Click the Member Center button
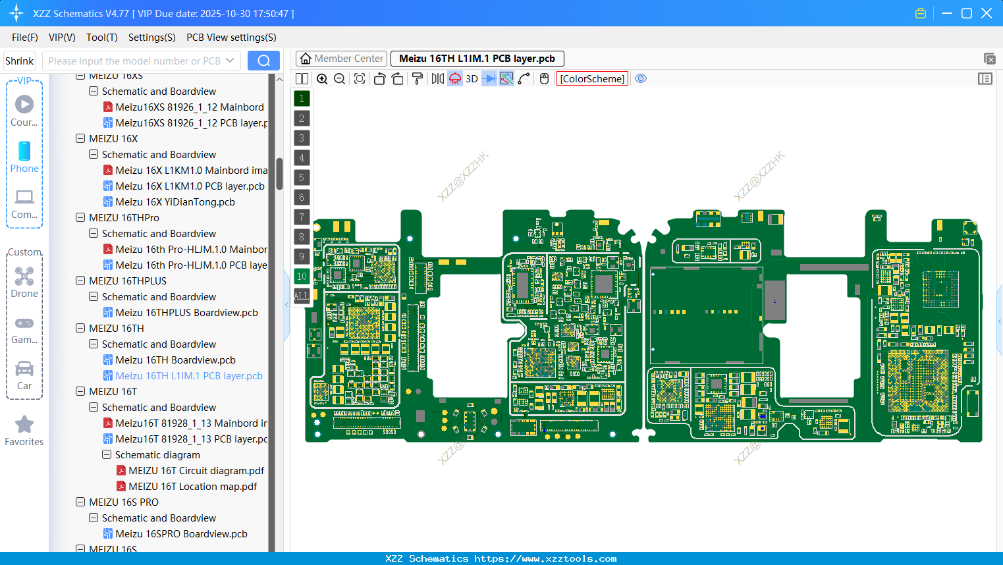The width and height of the screenshot is (1003, 565). point(340,58)
